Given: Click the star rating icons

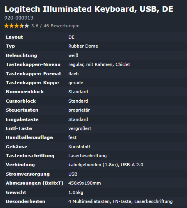Looking at the screenshot, I should tap(16, 26).
